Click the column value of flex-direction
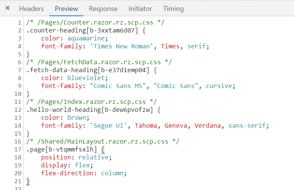Image resolution: width=294 pixels, height=190 pixels. [x=112, y=173]
